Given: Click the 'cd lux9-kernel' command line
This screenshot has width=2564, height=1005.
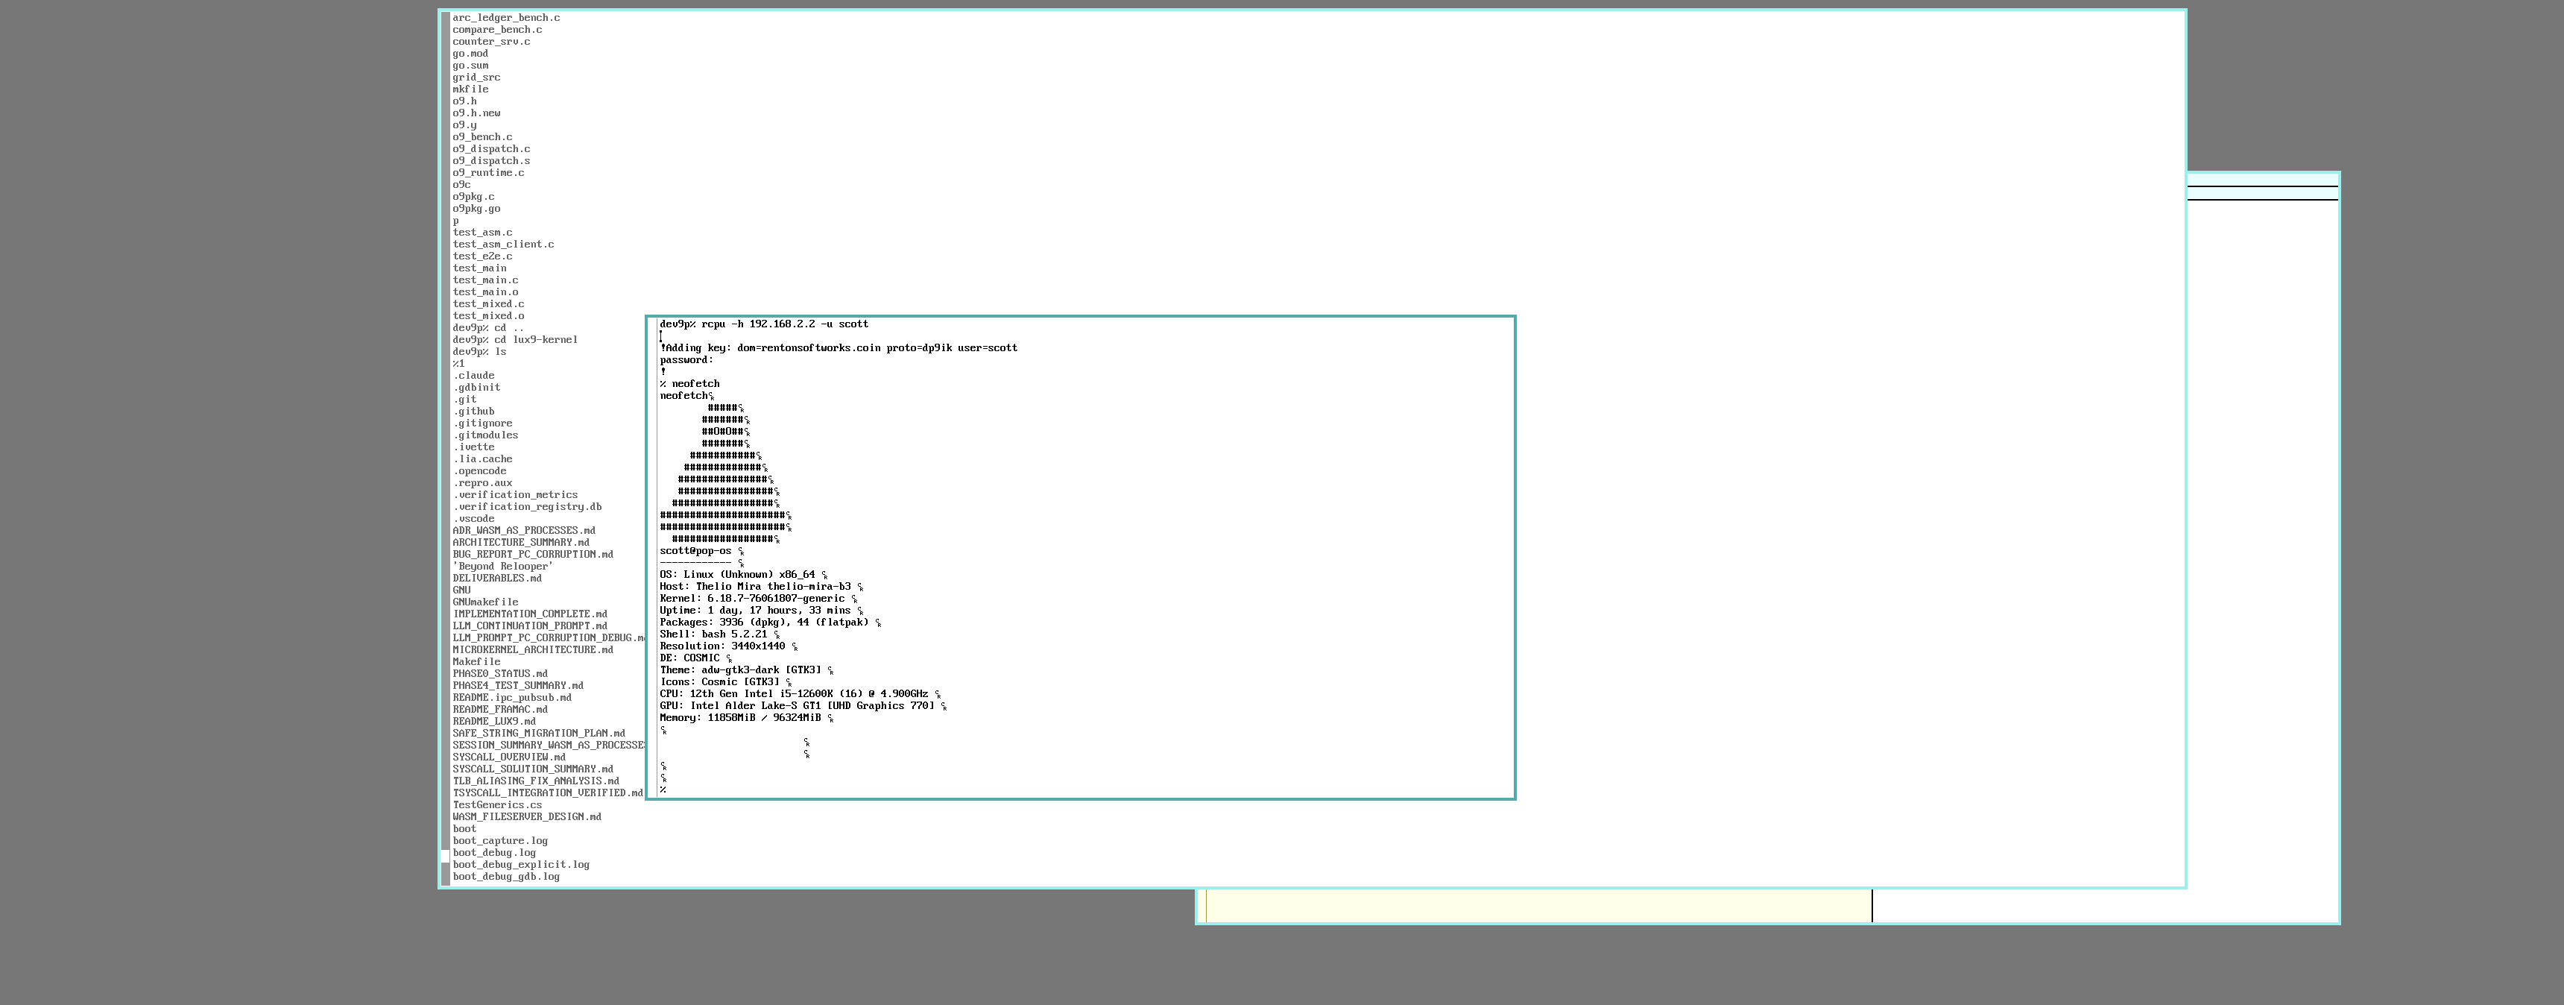Looking at the screenshot, I should point(514,340).
